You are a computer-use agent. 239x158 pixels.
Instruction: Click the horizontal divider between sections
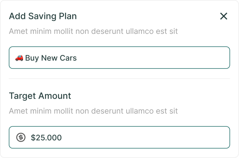click(x=119, y=79)
